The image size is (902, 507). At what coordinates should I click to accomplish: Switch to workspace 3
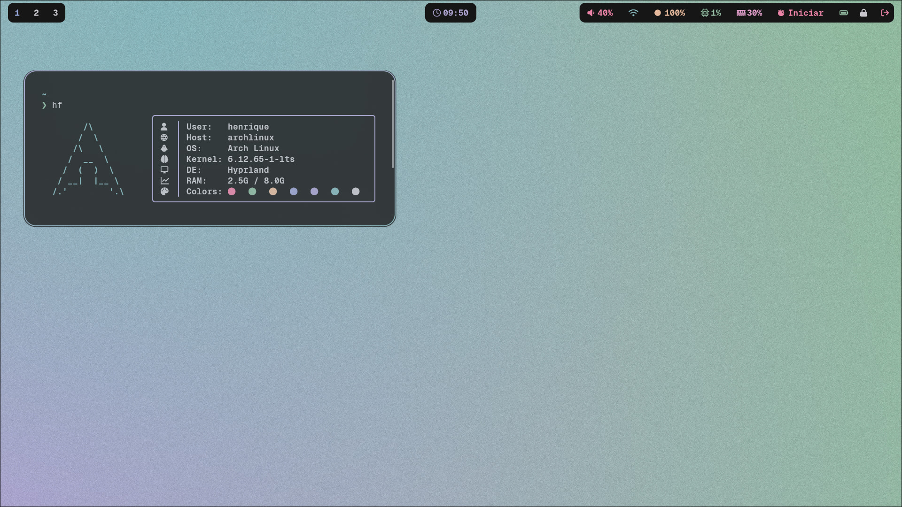pos(55,13)
